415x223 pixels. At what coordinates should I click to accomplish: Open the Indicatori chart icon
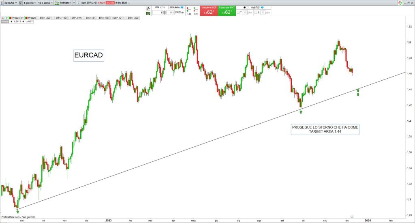[57, 3]
